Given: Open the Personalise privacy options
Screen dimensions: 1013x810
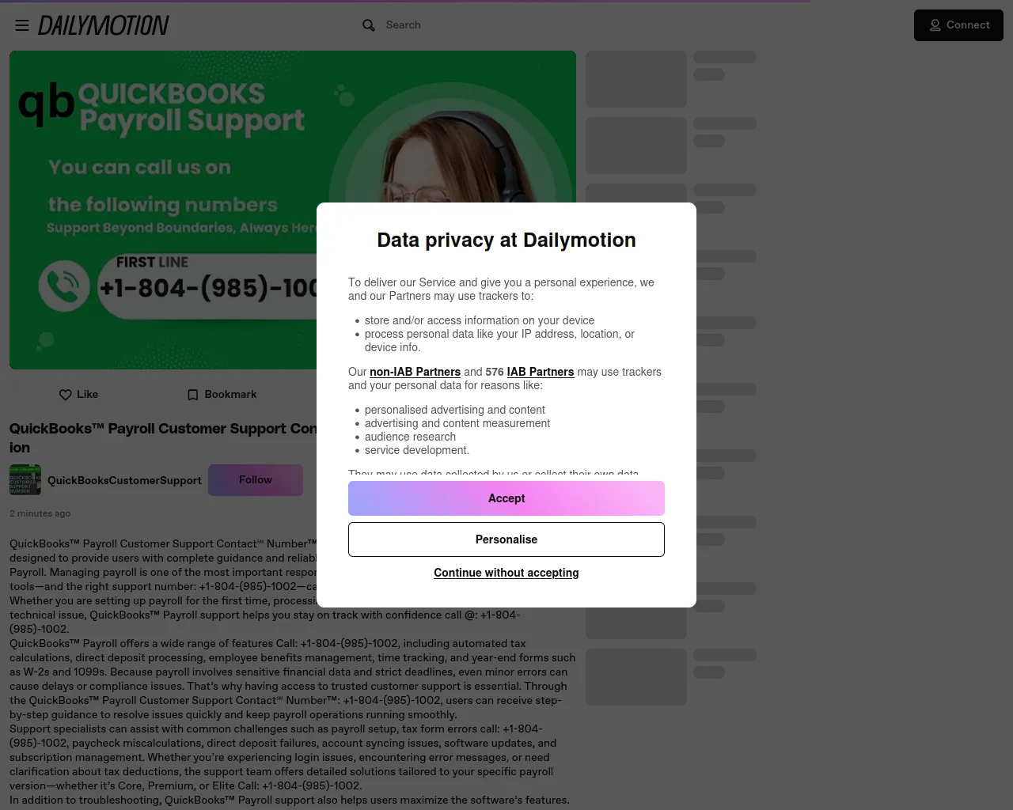Looking at the screenshot, I should (506, 539).
